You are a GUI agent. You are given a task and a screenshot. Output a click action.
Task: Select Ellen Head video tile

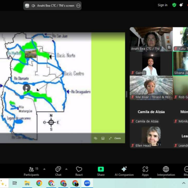pos(151,136)
